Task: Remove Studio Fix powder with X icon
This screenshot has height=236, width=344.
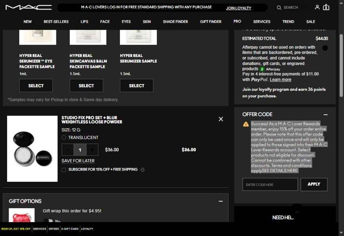Action: pyautogui.click(x=221, y=119)
